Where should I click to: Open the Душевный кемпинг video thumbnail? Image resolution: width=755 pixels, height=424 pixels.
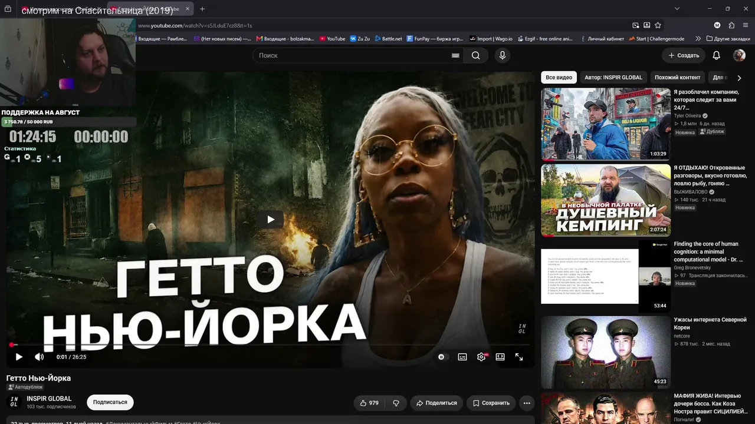[x=606, y=200]
